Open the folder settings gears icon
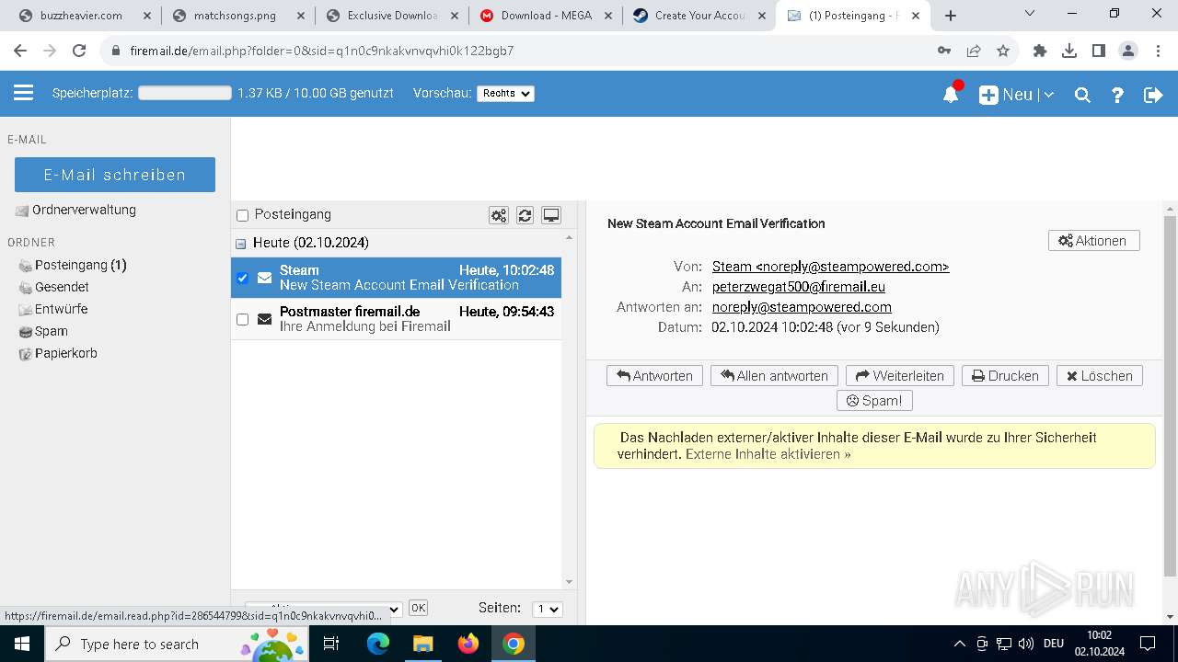Image resolution: width=1178 pixels, height=662 pixels. pyautogui.click(x=499, y=215)
